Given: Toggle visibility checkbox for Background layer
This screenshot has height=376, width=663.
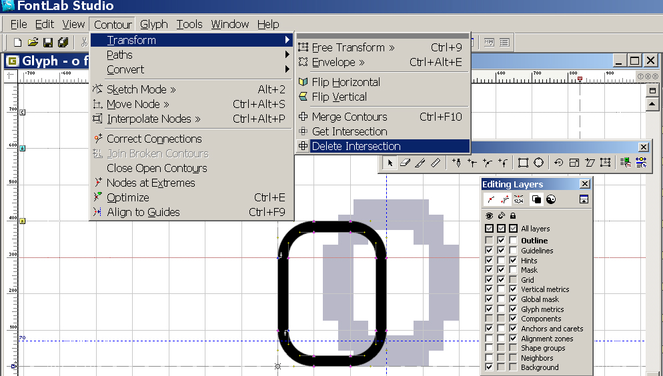Looking at the screenshot, I should coord(489,367).
